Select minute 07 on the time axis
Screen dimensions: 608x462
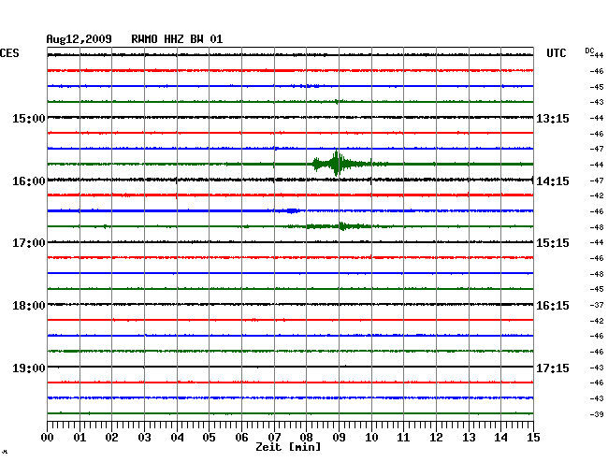coord(274,437)
